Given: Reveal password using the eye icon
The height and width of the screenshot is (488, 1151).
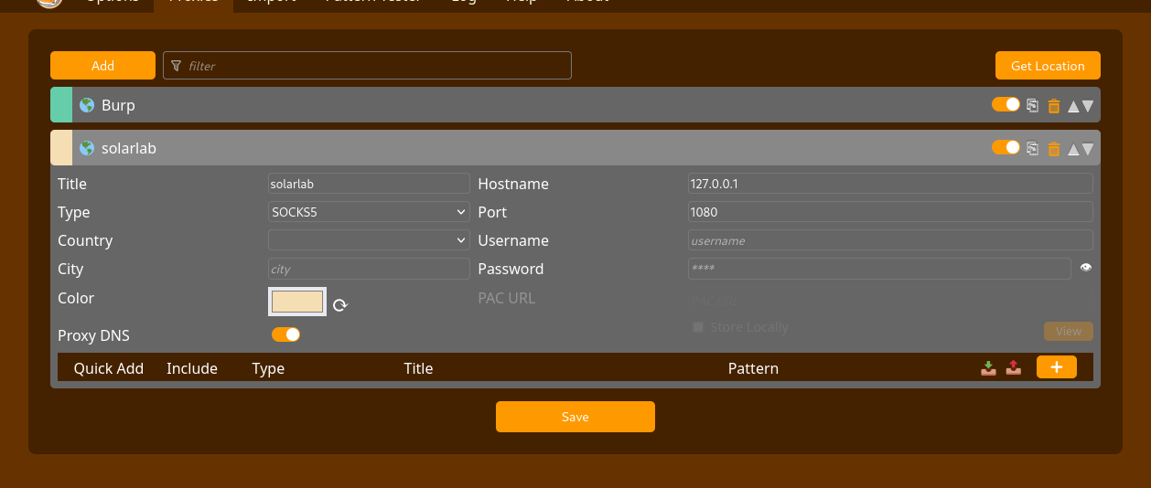Looking at the screenshot, I should [x=1086, y=268].
